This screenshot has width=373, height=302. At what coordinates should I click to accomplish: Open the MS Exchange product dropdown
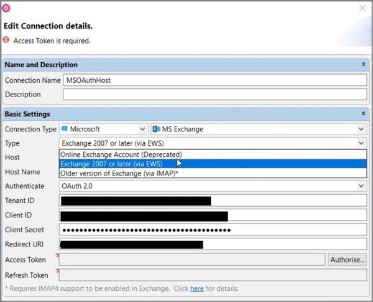click(x=362, y=129)
